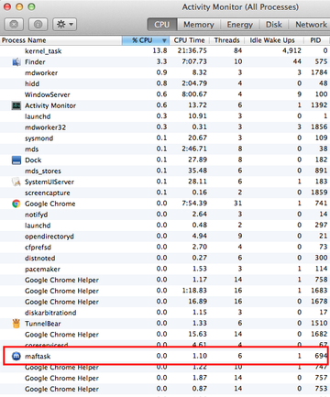This screenshot has width=330, height=397.
Task: Select Google Chrome Helper with PID 758
Action: point(61,280)
